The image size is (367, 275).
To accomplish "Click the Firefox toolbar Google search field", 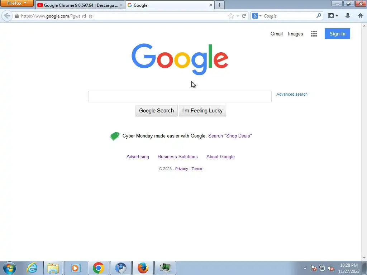I will click(289, 16).
